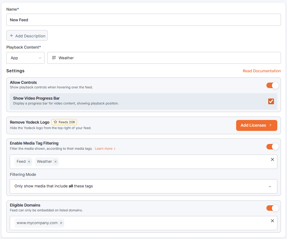Turn off Enable Media Tag Filtering
Image resolution: width=287 pixels, height=239 pixels.
pyautogui.click(x=272, y=147)
